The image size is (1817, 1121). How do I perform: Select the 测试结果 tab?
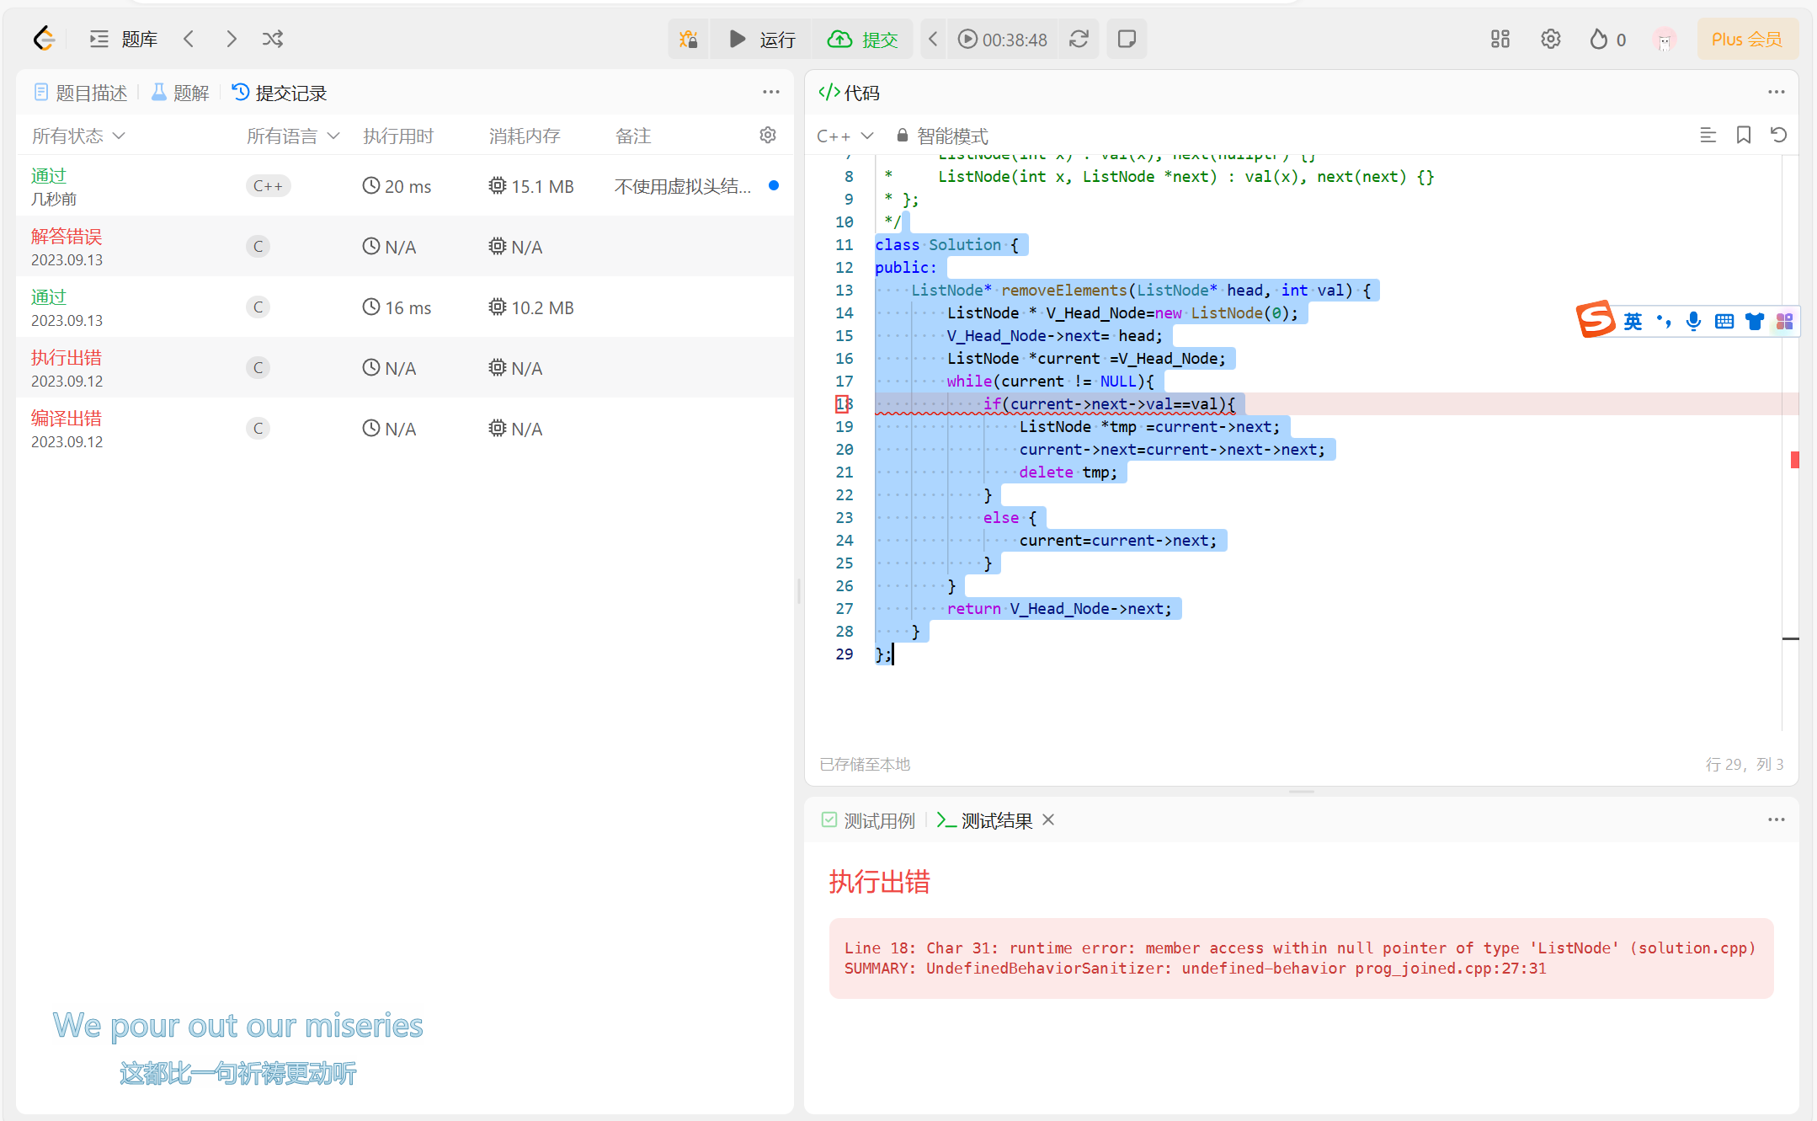coord(985,820)
